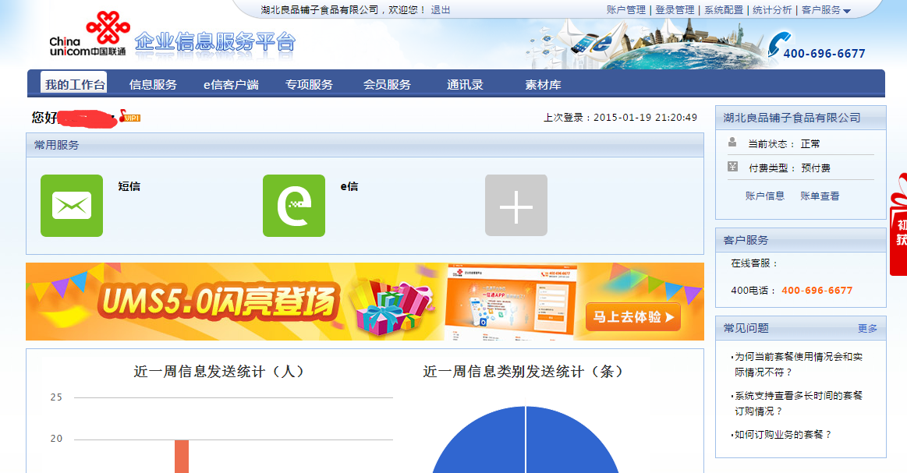Image resolution: width=907 pixels, height=473 pixels.
Task: Open the 专项服务 menu
Action: [x=309, y=84]
